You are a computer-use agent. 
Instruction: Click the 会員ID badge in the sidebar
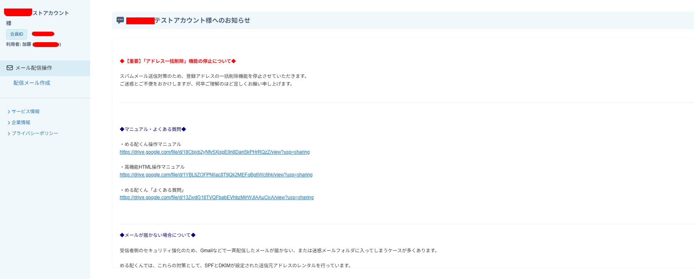[17, 34]
